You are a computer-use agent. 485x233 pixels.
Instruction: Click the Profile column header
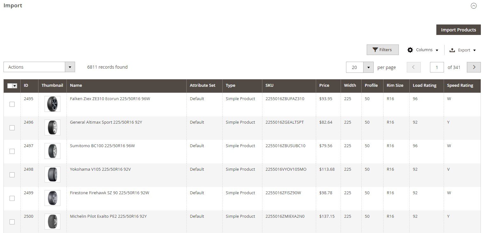pos(372,86)
